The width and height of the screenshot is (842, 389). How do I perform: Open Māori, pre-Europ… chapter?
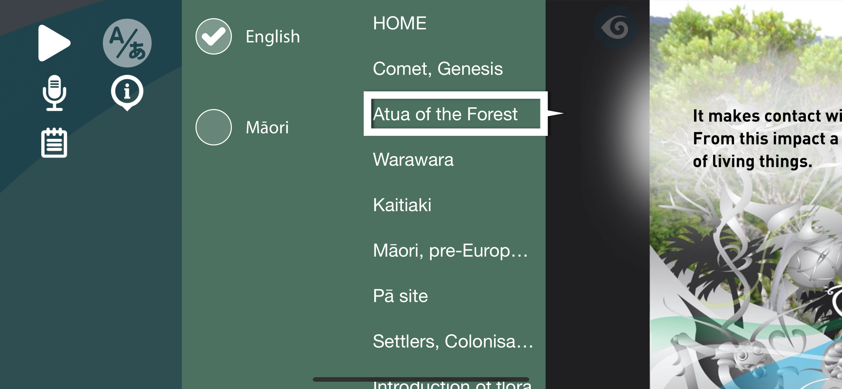450,251
